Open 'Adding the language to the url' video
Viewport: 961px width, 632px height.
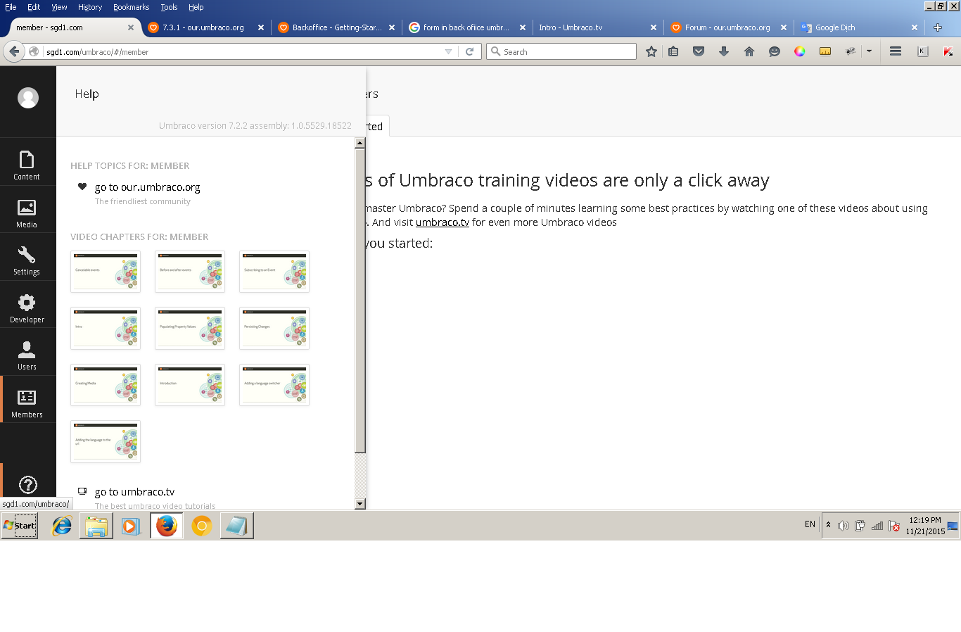click(x=106, y=441)
